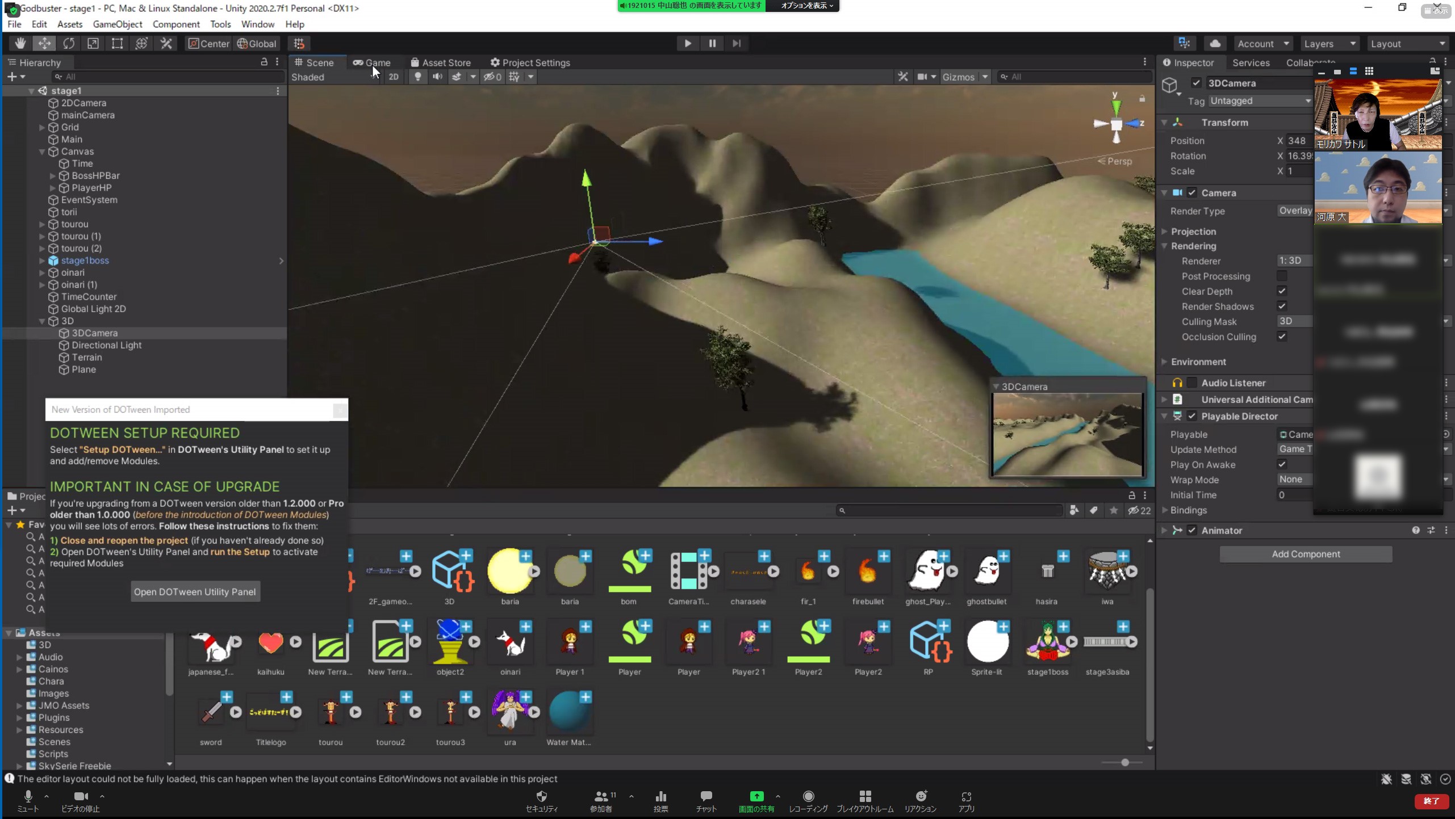Switch to the Project Settings tab
The height and width of the screenshot is (819, 1455).
[x=530, y=62]
